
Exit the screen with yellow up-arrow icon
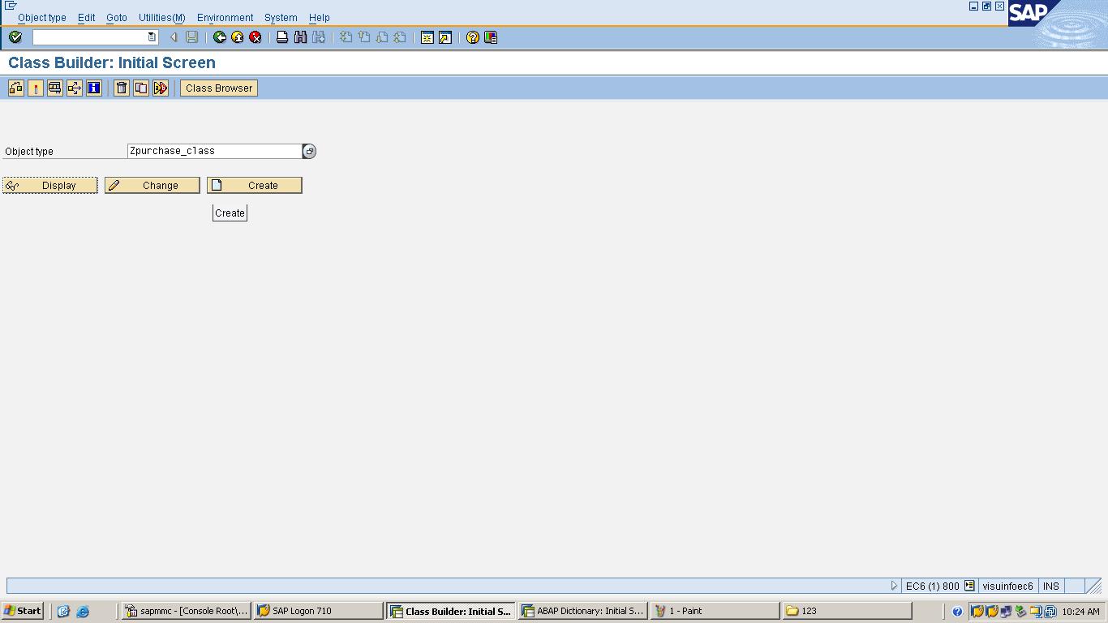[236, 37]
